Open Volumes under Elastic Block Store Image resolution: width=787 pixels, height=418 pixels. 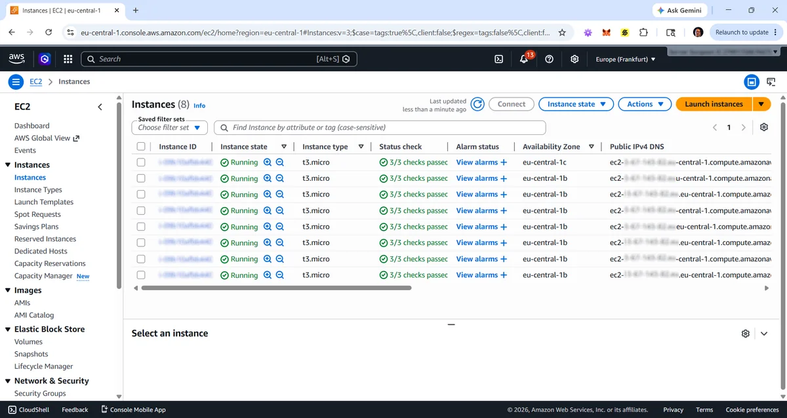coord(28,342)
